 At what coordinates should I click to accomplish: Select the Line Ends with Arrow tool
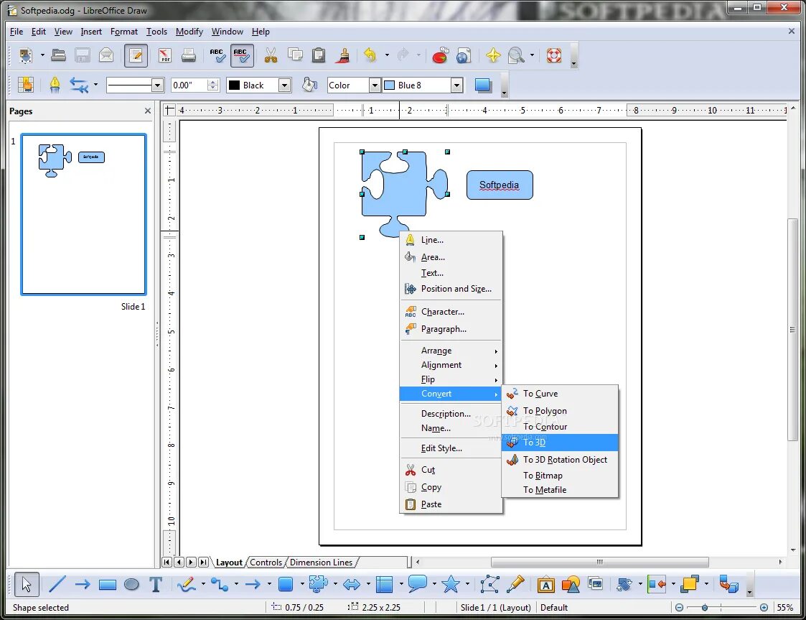click(83, 584)
